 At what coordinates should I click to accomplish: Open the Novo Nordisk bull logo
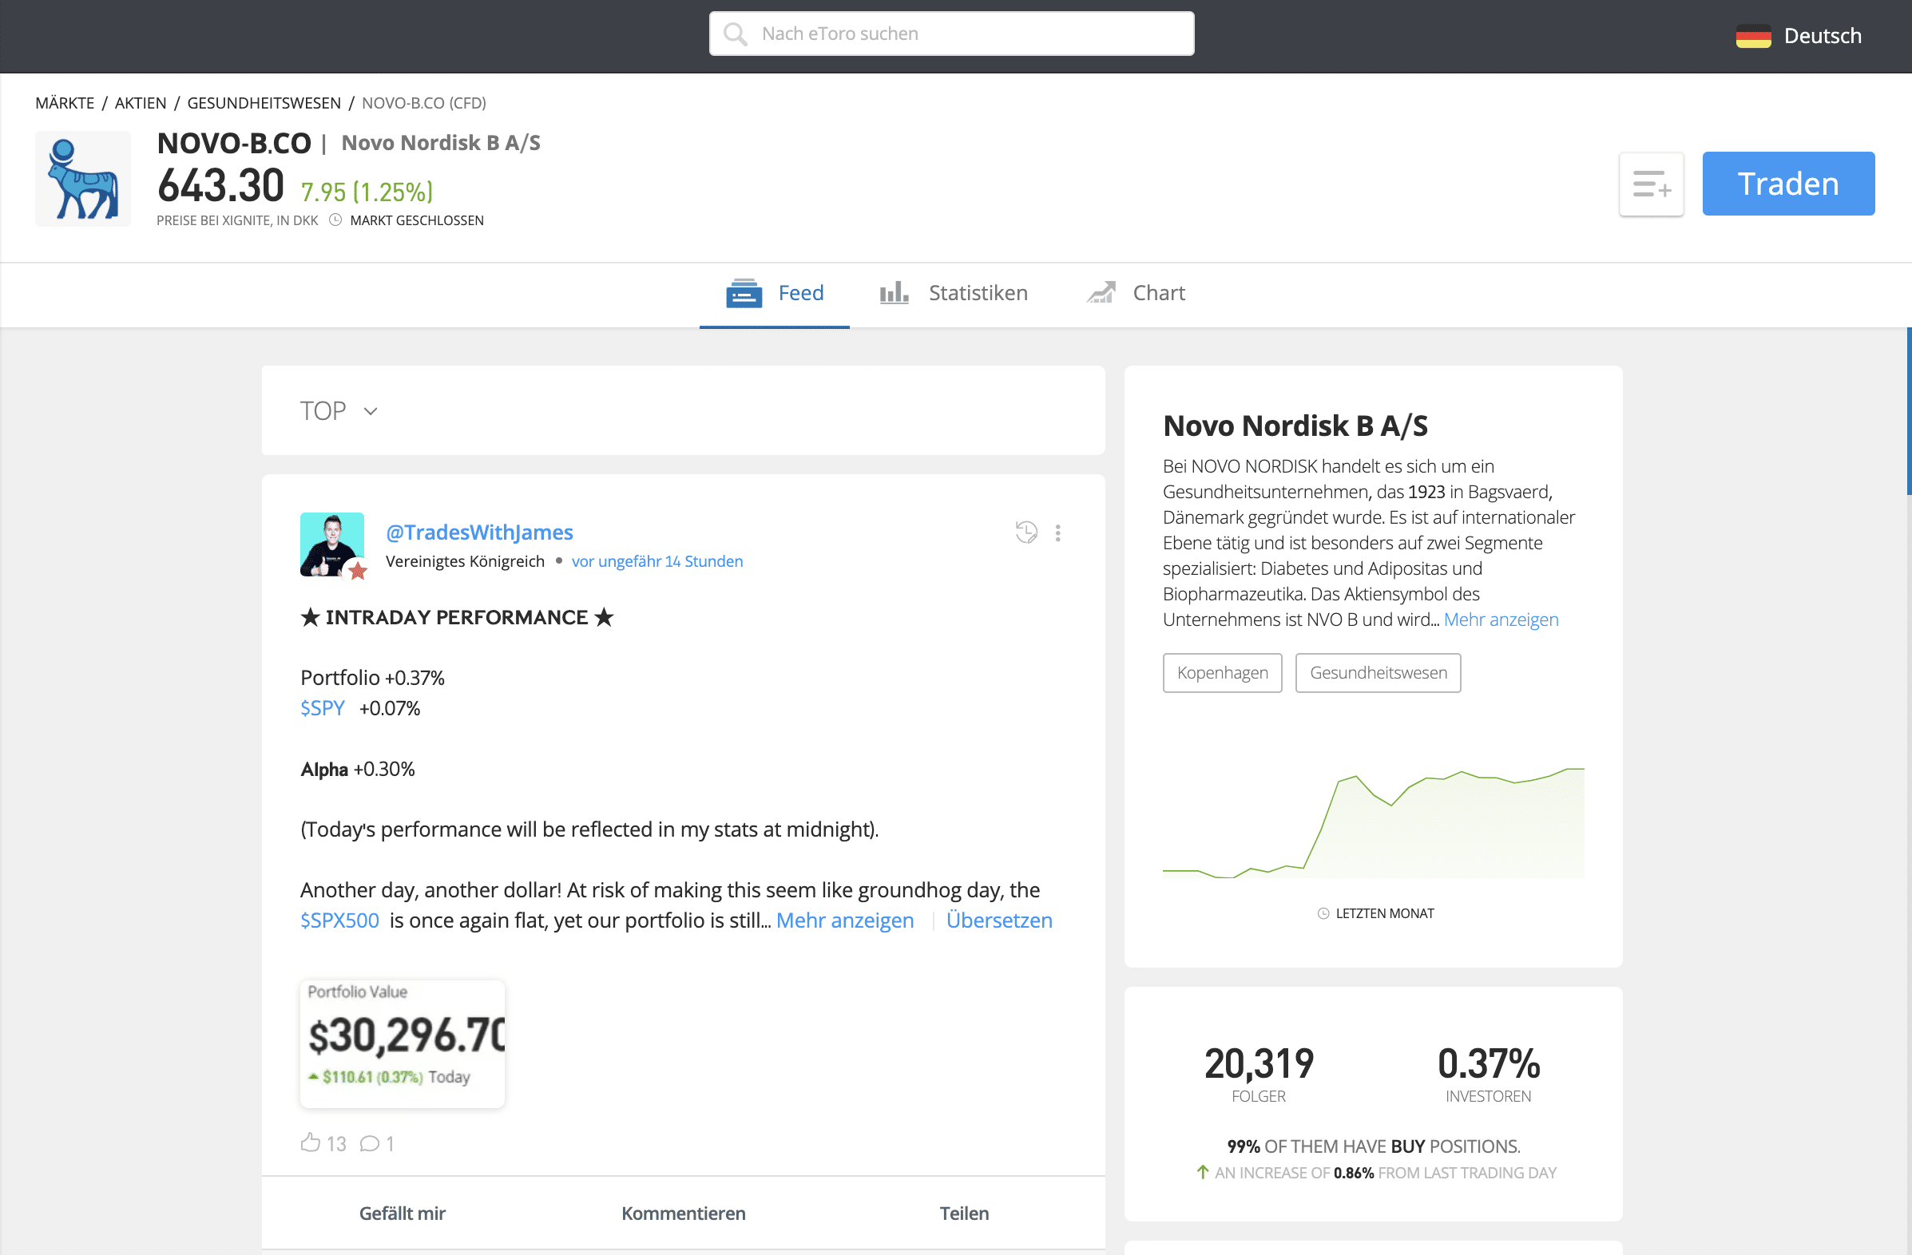coord(83,178)
